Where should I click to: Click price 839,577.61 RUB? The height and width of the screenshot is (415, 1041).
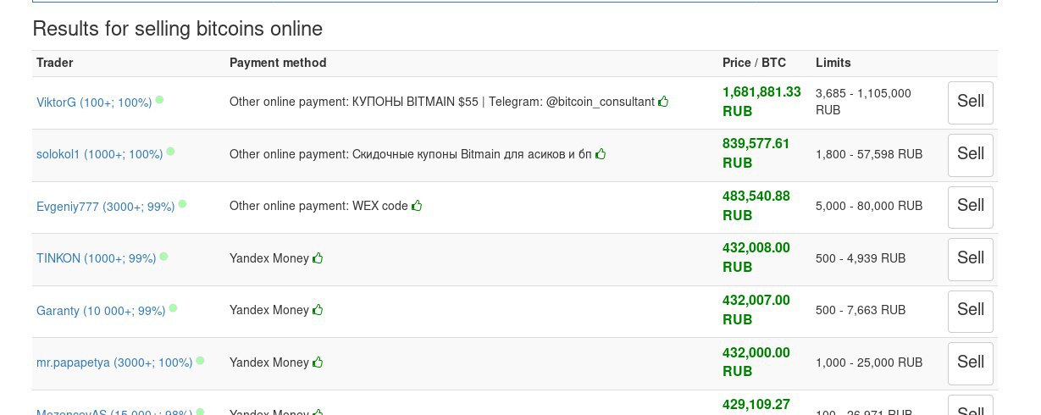tap(756, 153)
